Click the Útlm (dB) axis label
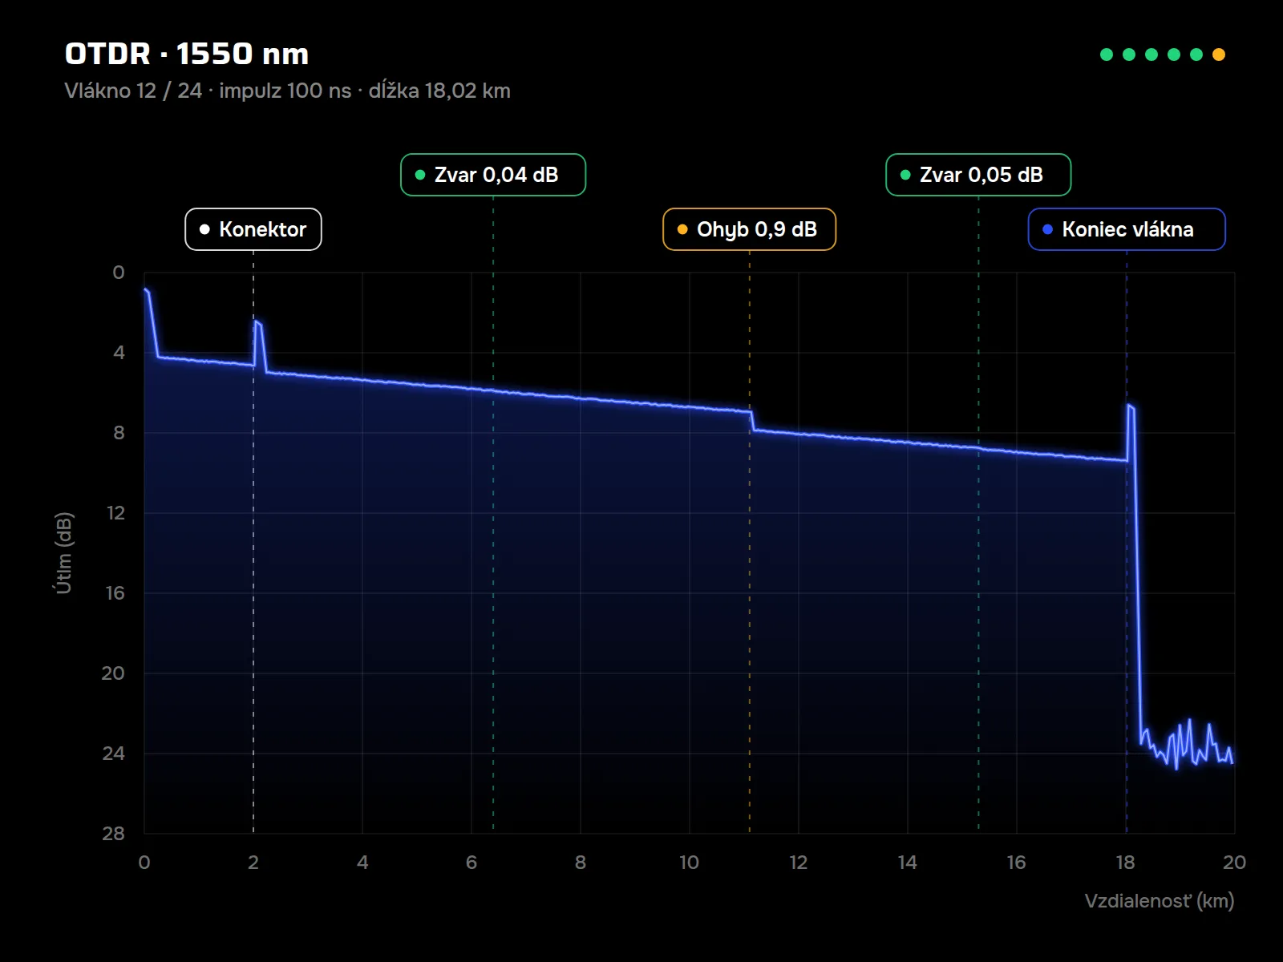This screenshot has height=962, width=1283. coord(63,553)
